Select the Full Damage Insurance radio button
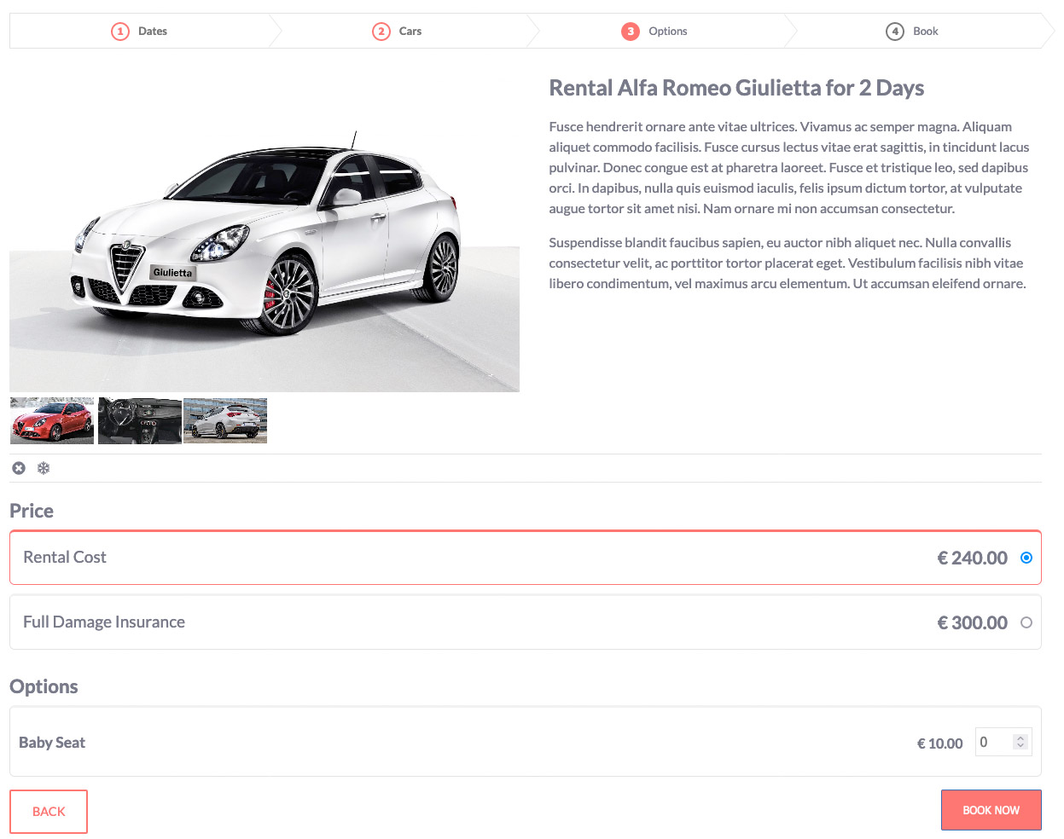 tap(1026, 622)
